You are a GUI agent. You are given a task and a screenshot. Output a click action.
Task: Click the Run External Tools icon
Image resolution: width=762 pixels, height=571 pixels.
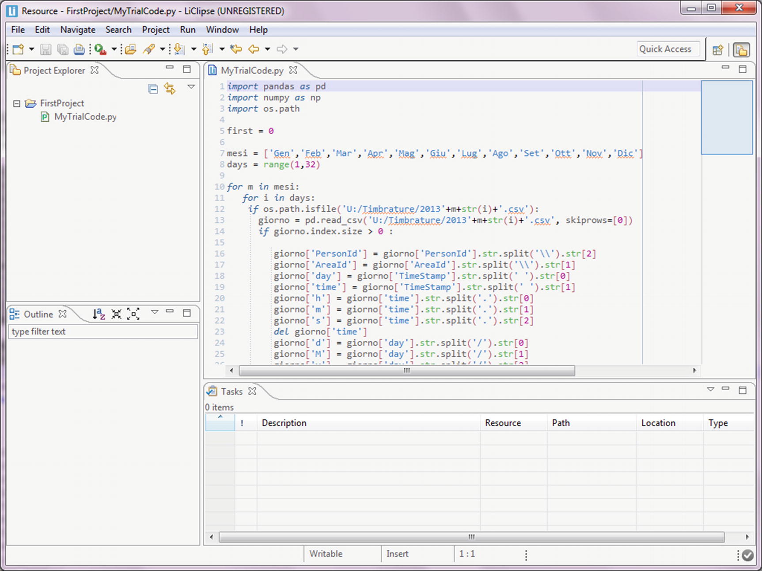pos(100,49)
